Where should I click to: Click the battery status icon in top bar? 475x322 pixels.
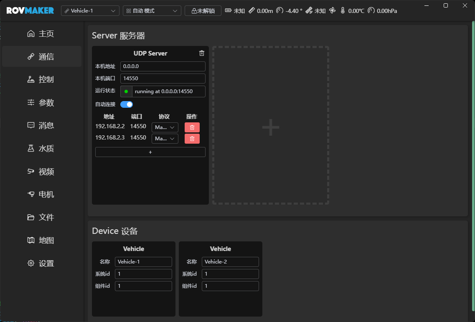click(x=228, y=10)
